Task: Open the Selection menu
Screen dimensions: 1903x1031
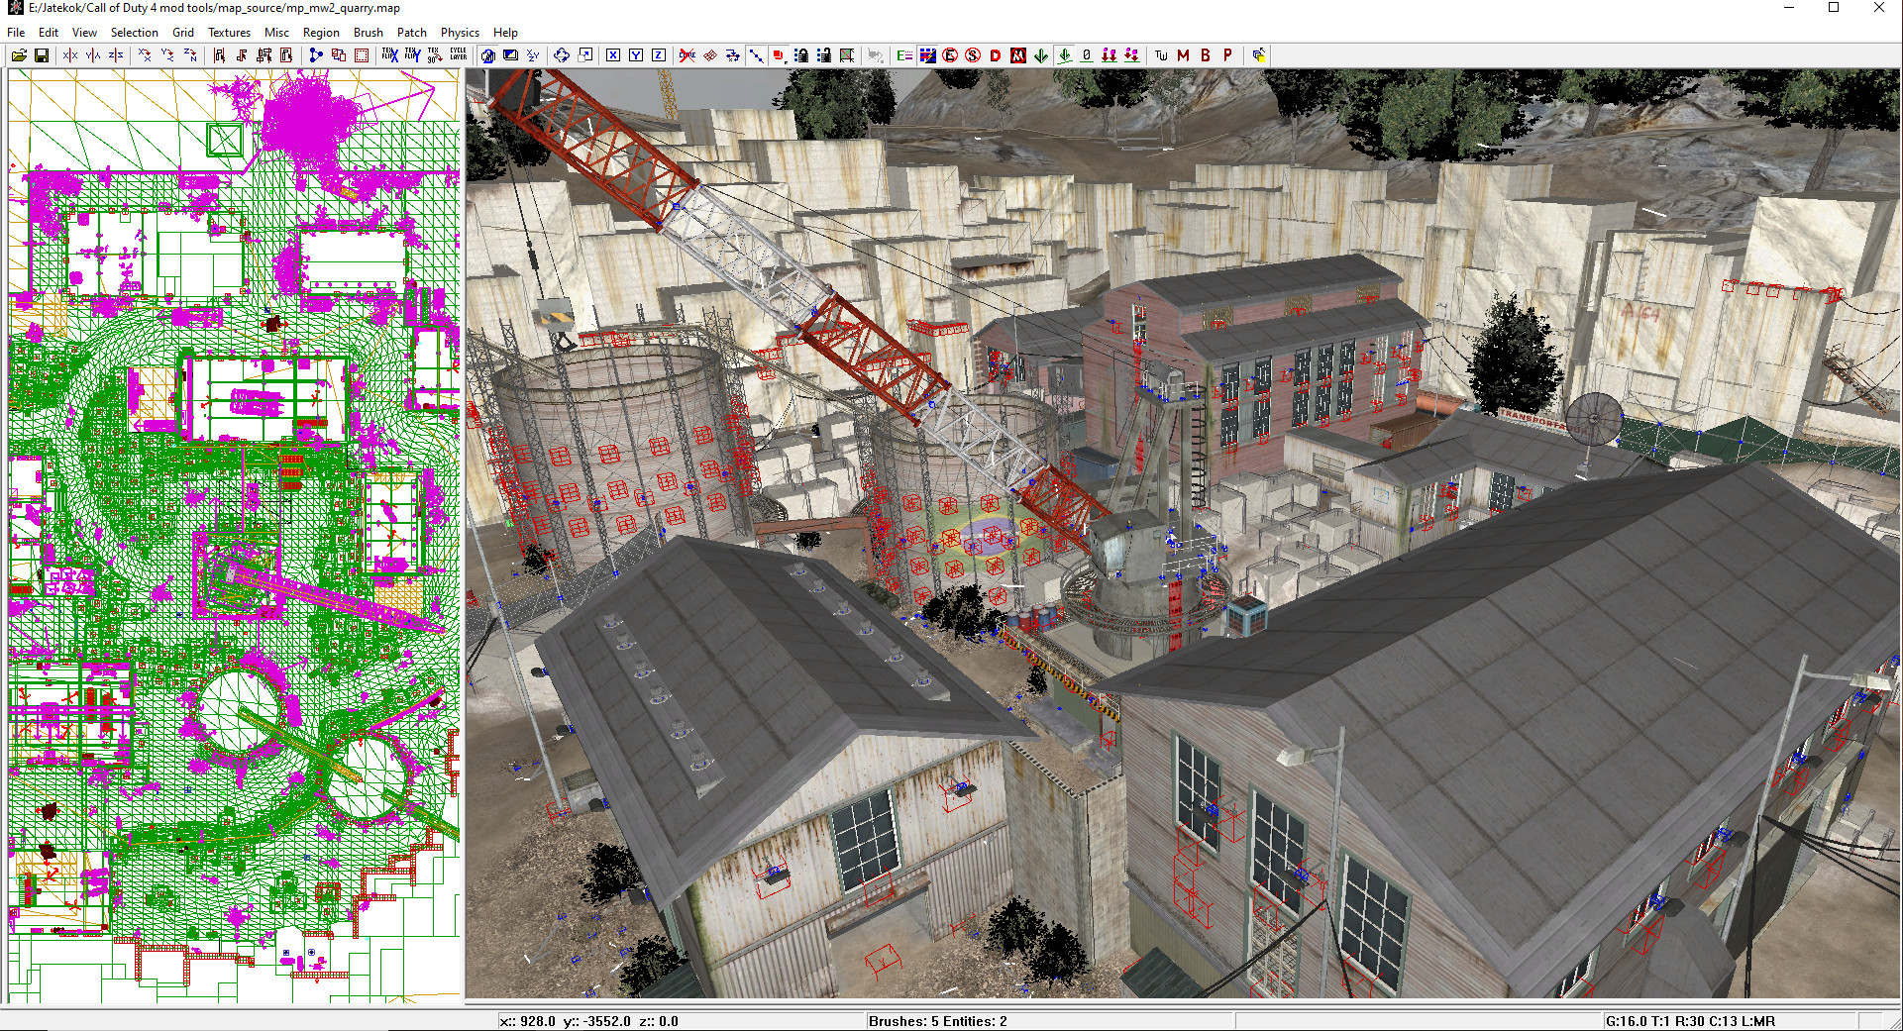Action: 135,32
